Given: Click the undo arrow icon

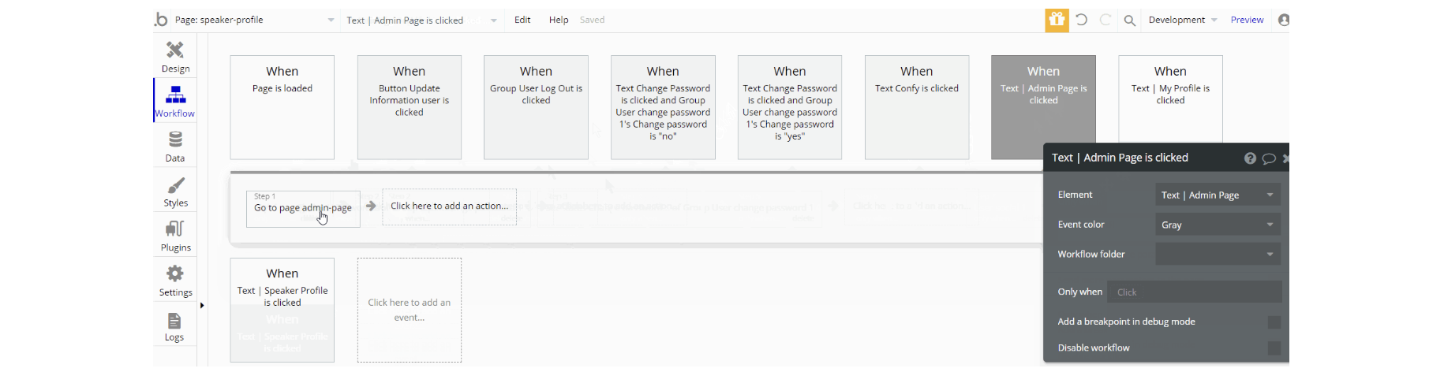Looking at the screenshot, I should pos(1081,20).
